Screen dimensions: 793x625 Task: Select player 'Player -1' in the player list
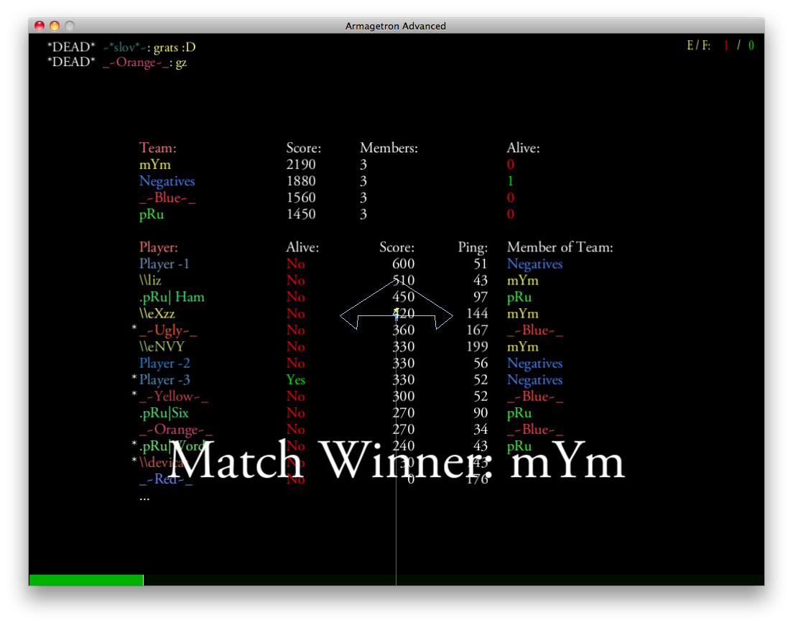tap(164, 264)
